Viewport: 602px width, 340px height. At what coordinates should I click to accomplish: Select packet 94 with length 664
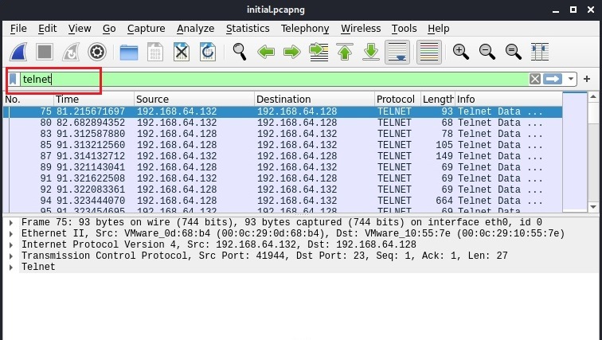(283, 201)
